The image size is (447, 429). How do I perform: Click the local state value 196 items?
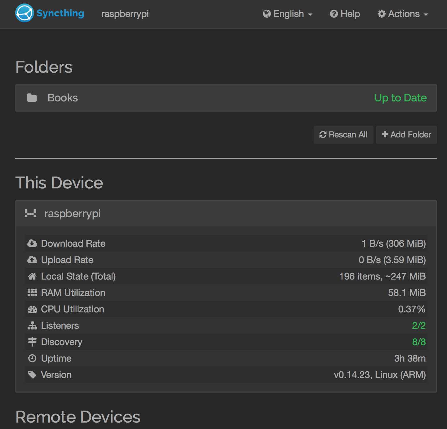point(382,276)
